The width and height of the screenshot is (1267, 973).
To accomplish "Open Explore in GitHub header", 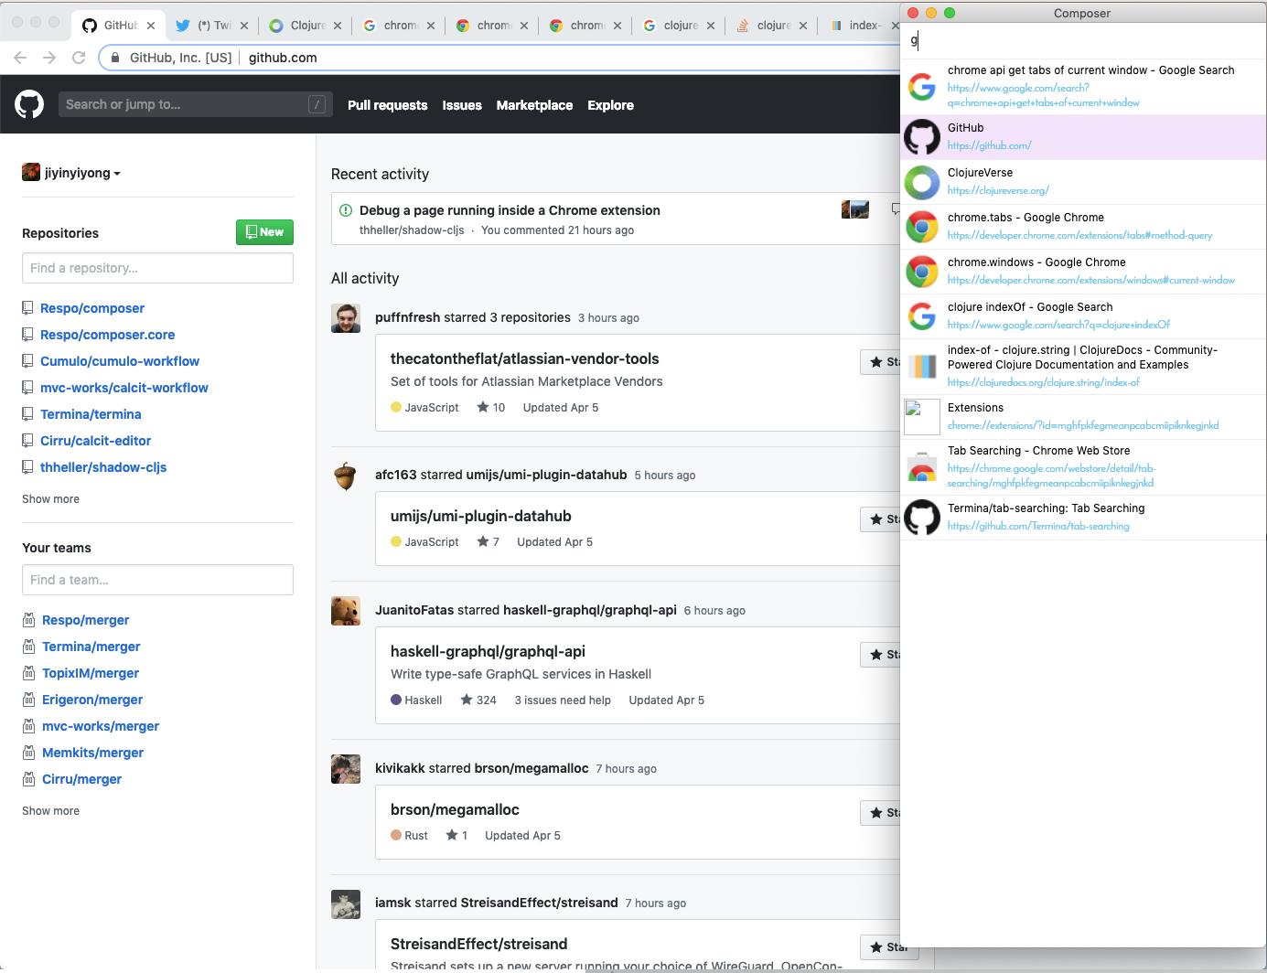I will click(x=610, y=105).
